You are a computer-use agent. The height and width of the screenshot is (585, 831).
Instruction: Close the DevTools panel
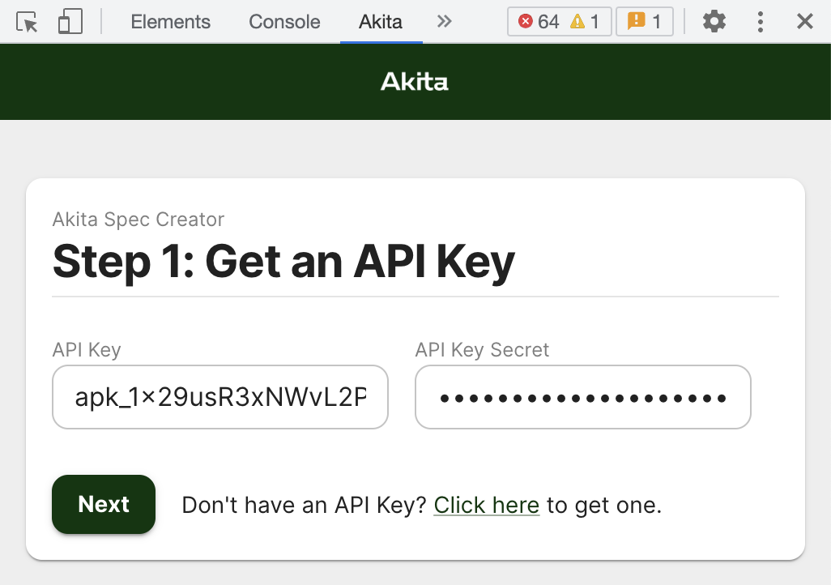[x=805, y=22]
